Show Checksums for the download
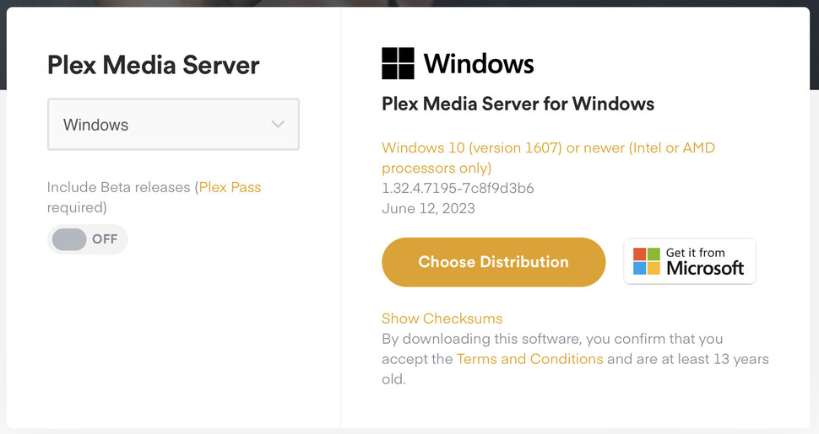819x434 pixels. point(442,319)
